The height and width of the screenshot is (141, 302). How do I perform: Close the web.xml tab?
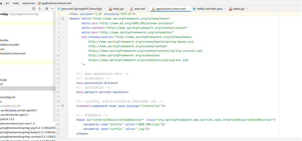(x=148, y=9)
